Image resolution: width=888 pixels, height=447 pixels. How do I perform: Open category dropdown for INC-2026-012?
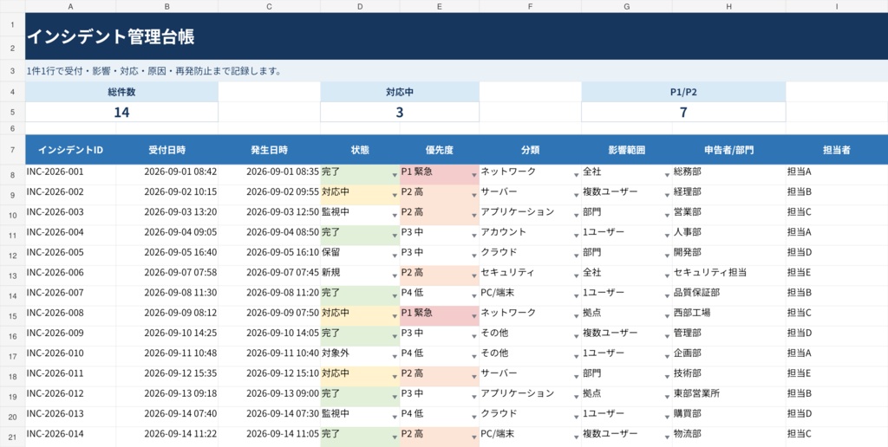pyautogui.click(x=576, y=397)
